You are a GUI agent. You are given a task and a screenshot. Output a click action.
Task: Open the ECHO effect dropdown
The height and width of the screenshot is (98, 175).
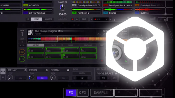pyautogui.click(x=46, y=70)
